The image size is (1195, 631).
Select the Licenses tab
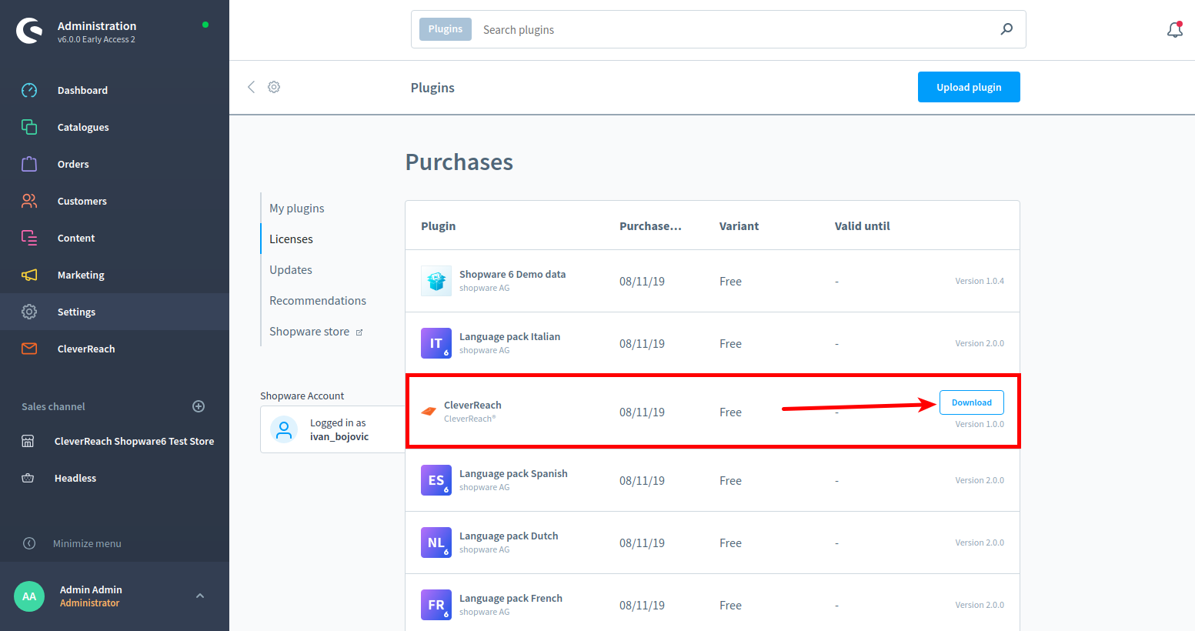[x=291, y=239]
